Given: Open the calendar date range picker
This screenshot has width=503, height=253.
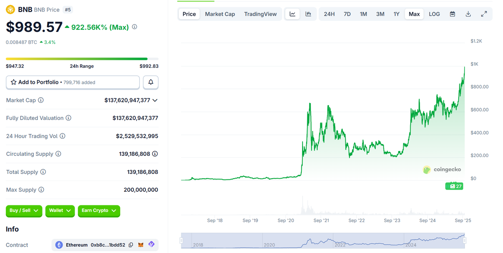Looking at the screenshot, I should point(452,14).
